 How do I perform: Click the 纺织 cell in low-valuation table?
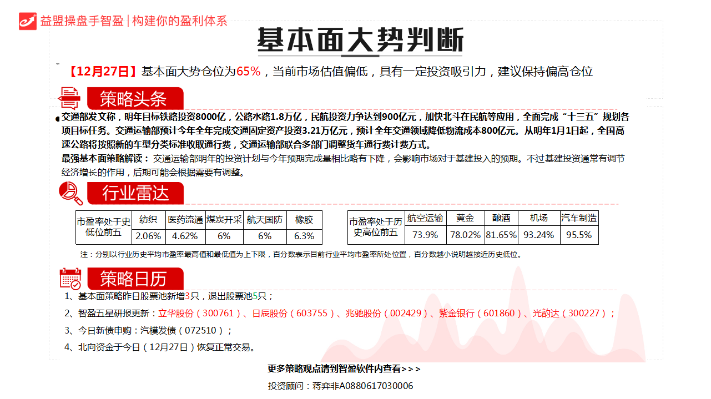148,220
